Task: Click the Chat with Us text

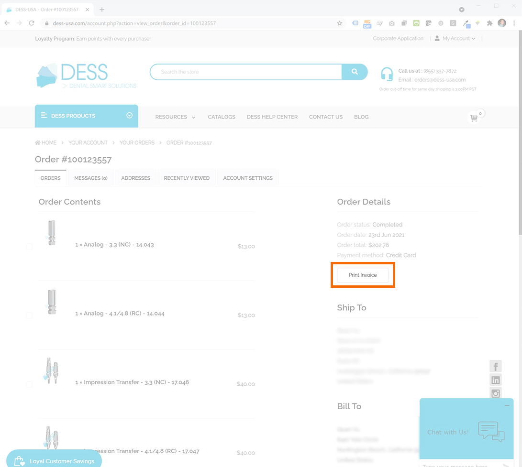Action: 448,432
